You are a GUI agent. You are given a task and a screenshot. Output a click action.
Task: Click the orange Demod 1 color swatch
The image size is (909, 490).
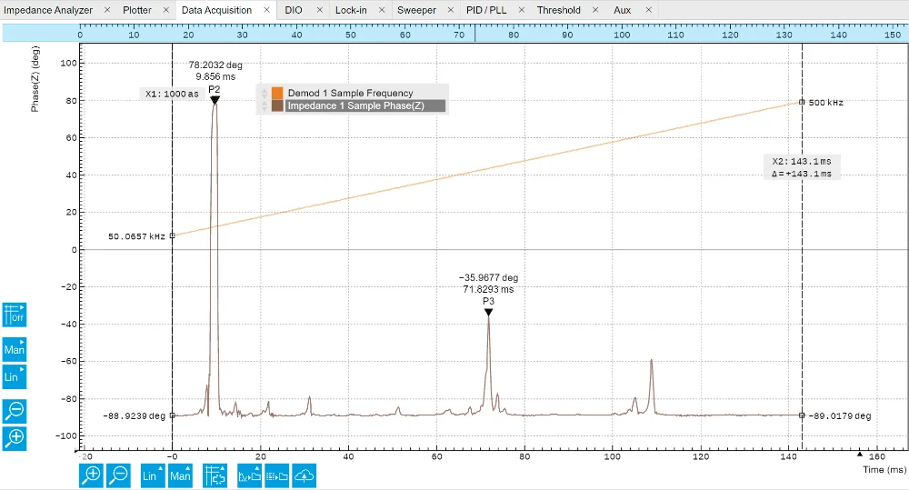pos(277,93)
